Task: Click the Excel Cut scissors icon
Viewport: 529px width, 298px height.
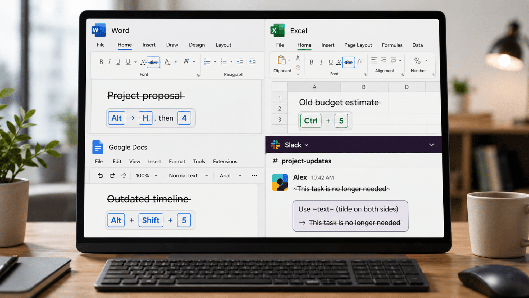Action: pyautogui.click(x=298, y=58)
